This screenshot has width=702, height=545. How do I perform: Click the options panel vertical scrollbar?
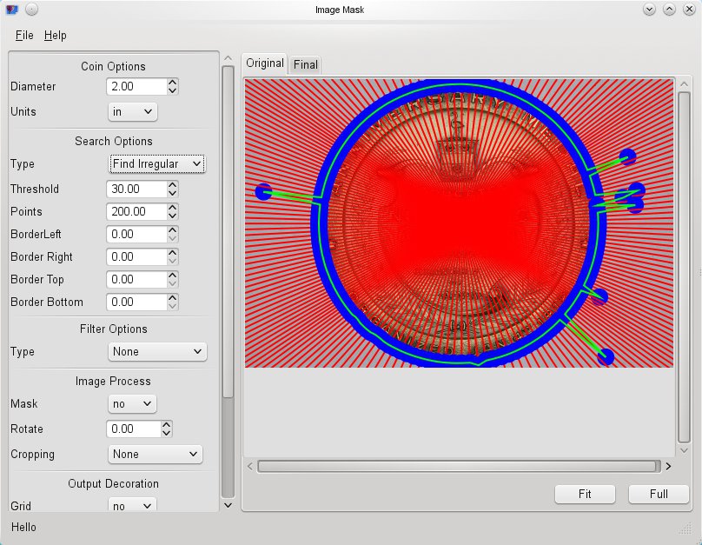click(228, 231)
